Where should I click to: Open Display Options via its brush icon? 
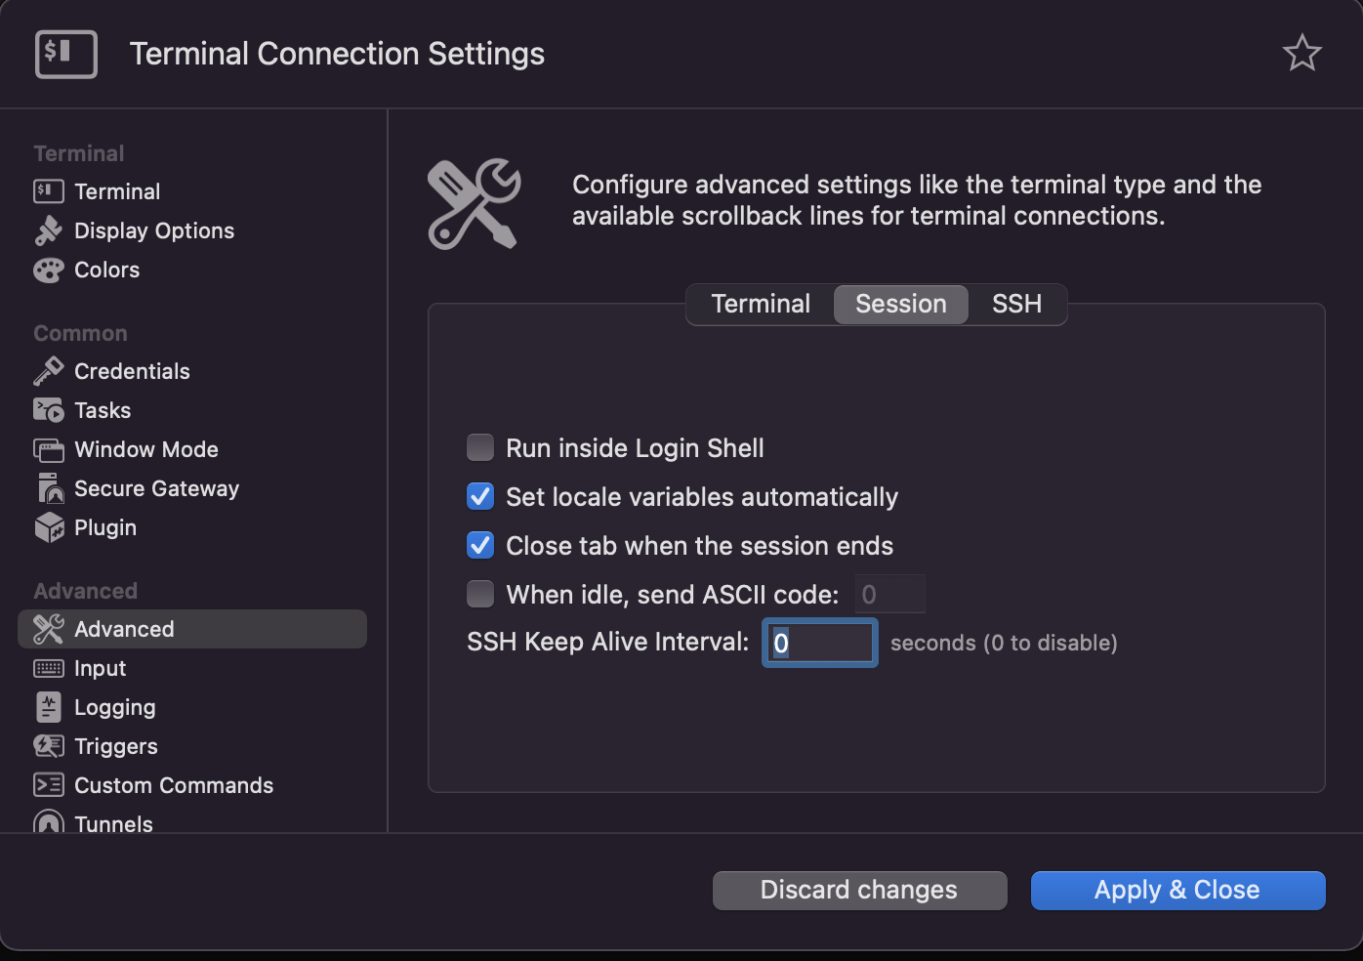coord(48,230)
